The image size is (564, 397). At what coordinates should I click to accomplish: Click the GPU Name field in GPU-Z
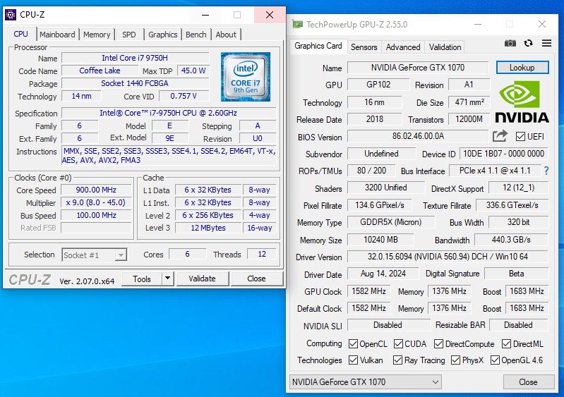(418, 68)
